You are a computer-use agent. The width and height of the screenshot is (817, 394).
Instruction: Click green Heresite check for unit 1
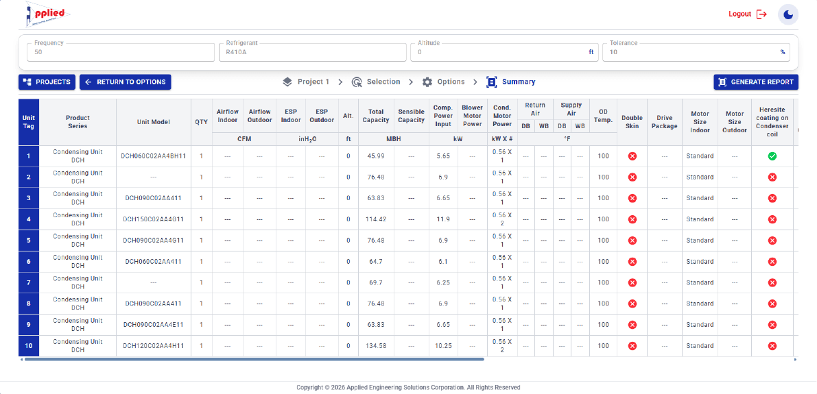point(772,156)
